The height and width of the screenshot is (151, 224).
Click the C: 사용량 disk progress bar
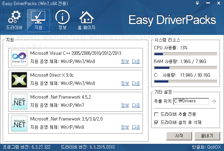[x=186, y=81]
